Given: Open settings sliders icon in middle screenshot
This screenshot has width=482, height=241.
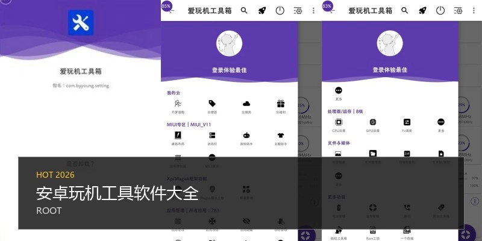Looking at the screenshot, I should pyautogui.click(x=298, y=11).
